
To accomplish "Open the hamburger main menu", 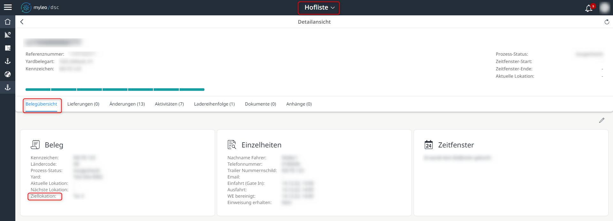I will [8, 7].
